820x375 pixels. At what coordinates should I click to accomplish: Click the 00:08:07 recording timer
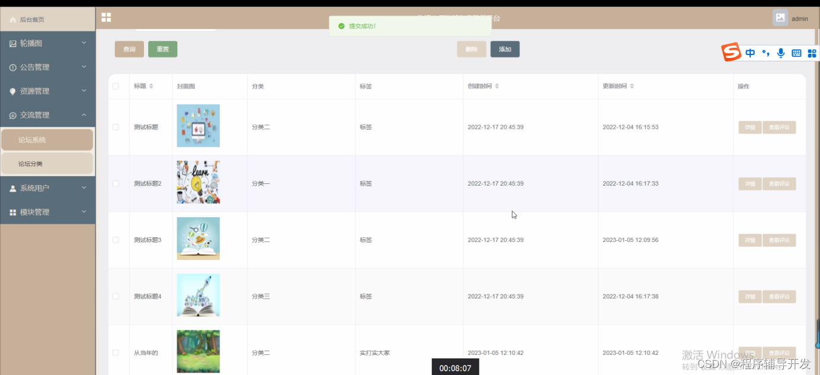pyautogui.click(x=455, y=368)
